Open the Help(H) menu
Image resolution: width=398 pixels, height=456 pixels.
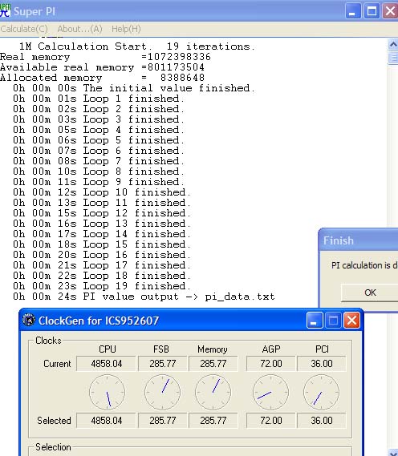[x=126, y=29]
